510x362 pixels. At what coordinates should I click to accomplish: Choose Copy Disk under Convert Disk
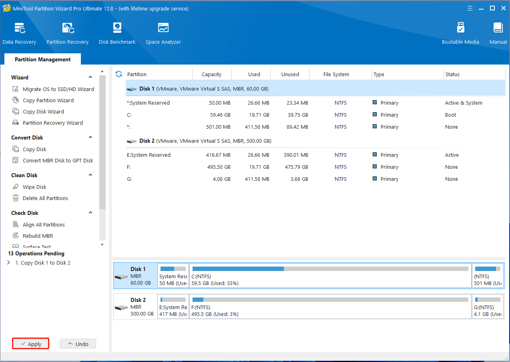click(x=29, y=149)
